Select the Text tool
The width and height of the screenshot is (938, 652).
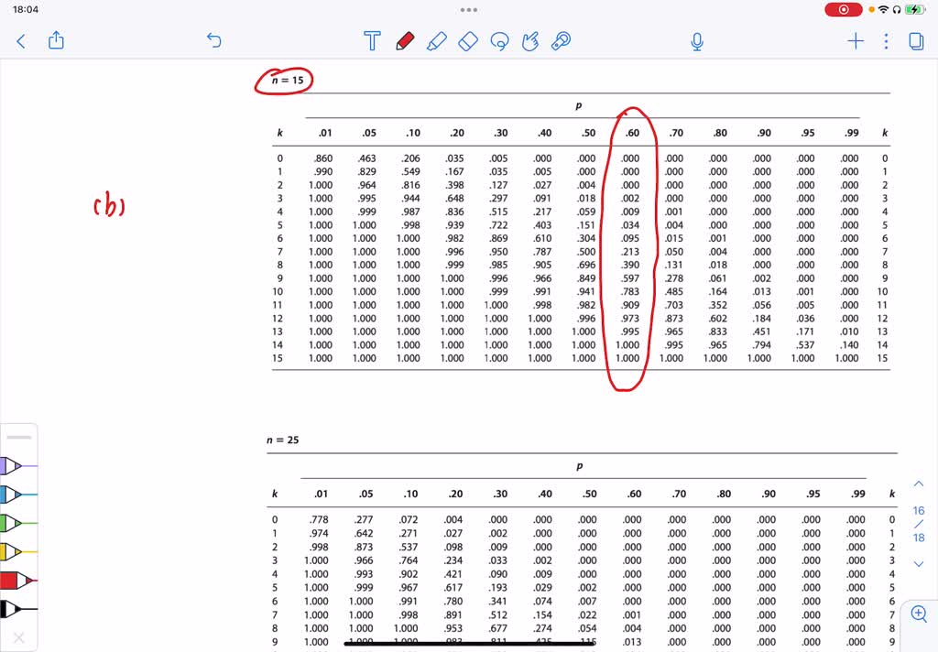(x=370, y=41)
